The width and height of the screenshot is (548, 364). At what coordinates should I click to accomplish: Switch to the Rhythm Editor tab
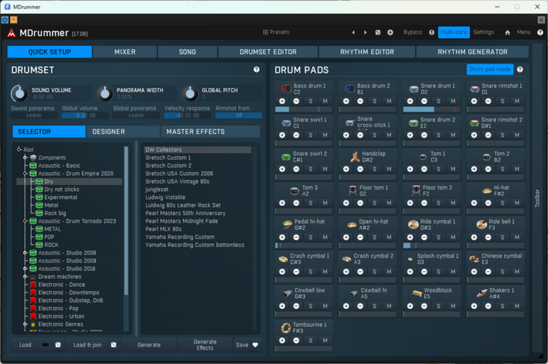coord(367,52)
